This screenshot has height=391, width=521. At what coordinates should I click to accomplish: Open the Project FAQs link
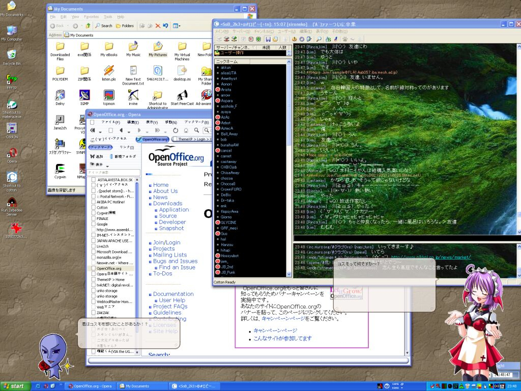[170, 306]
